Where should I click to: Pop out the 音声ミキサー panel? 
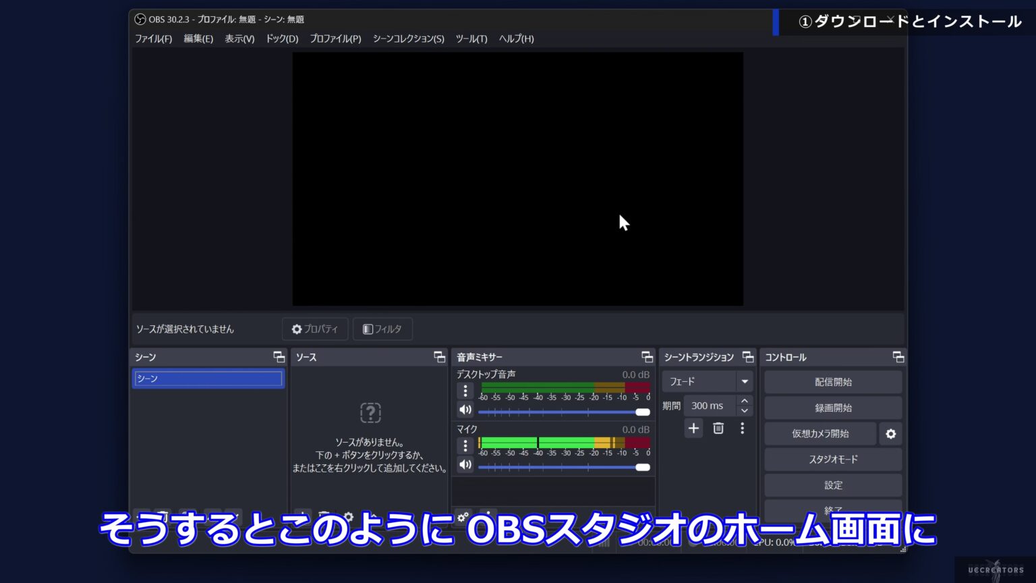(647, 356)
